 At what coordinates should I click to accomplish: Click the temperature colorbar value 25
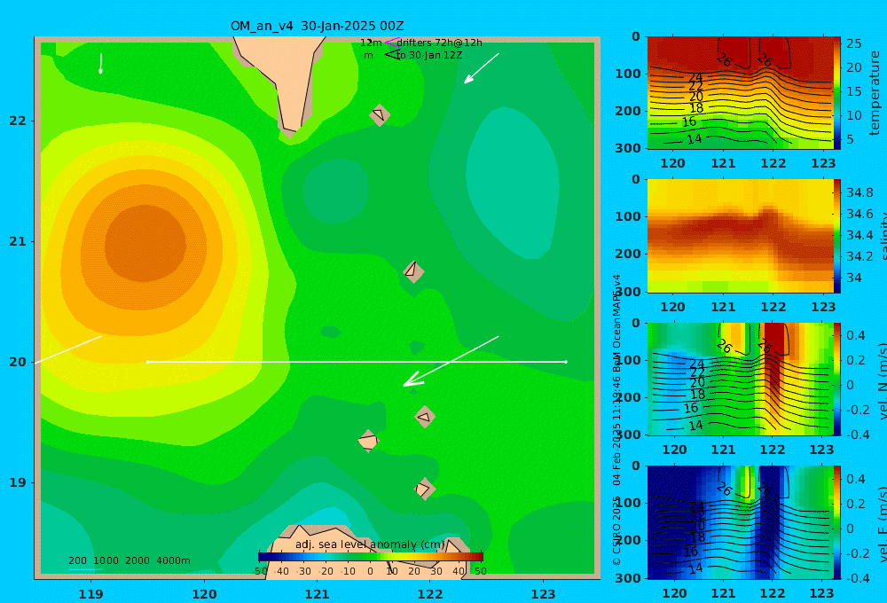pyautogui.click(x=854, y=43)
